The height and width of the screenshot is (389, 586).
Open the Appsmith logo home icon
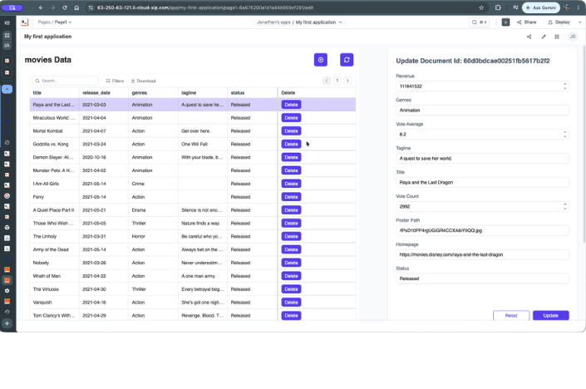tap(25, 22)
